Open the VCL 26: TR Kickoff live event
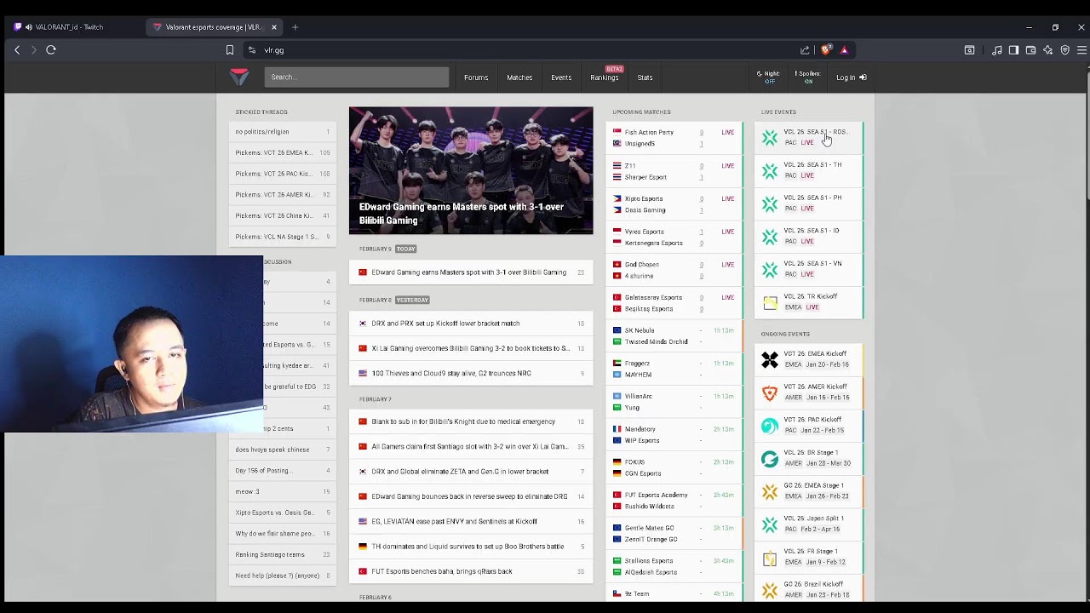 click(809, 302)
